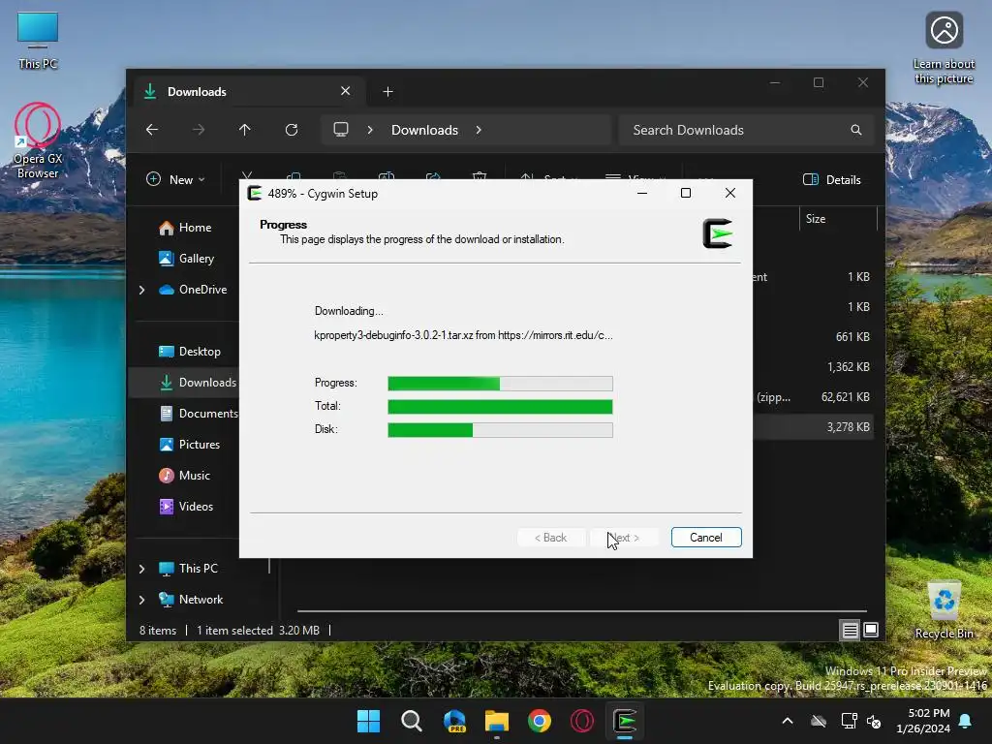Open File Explorer from taskbar

coord(497,721)
